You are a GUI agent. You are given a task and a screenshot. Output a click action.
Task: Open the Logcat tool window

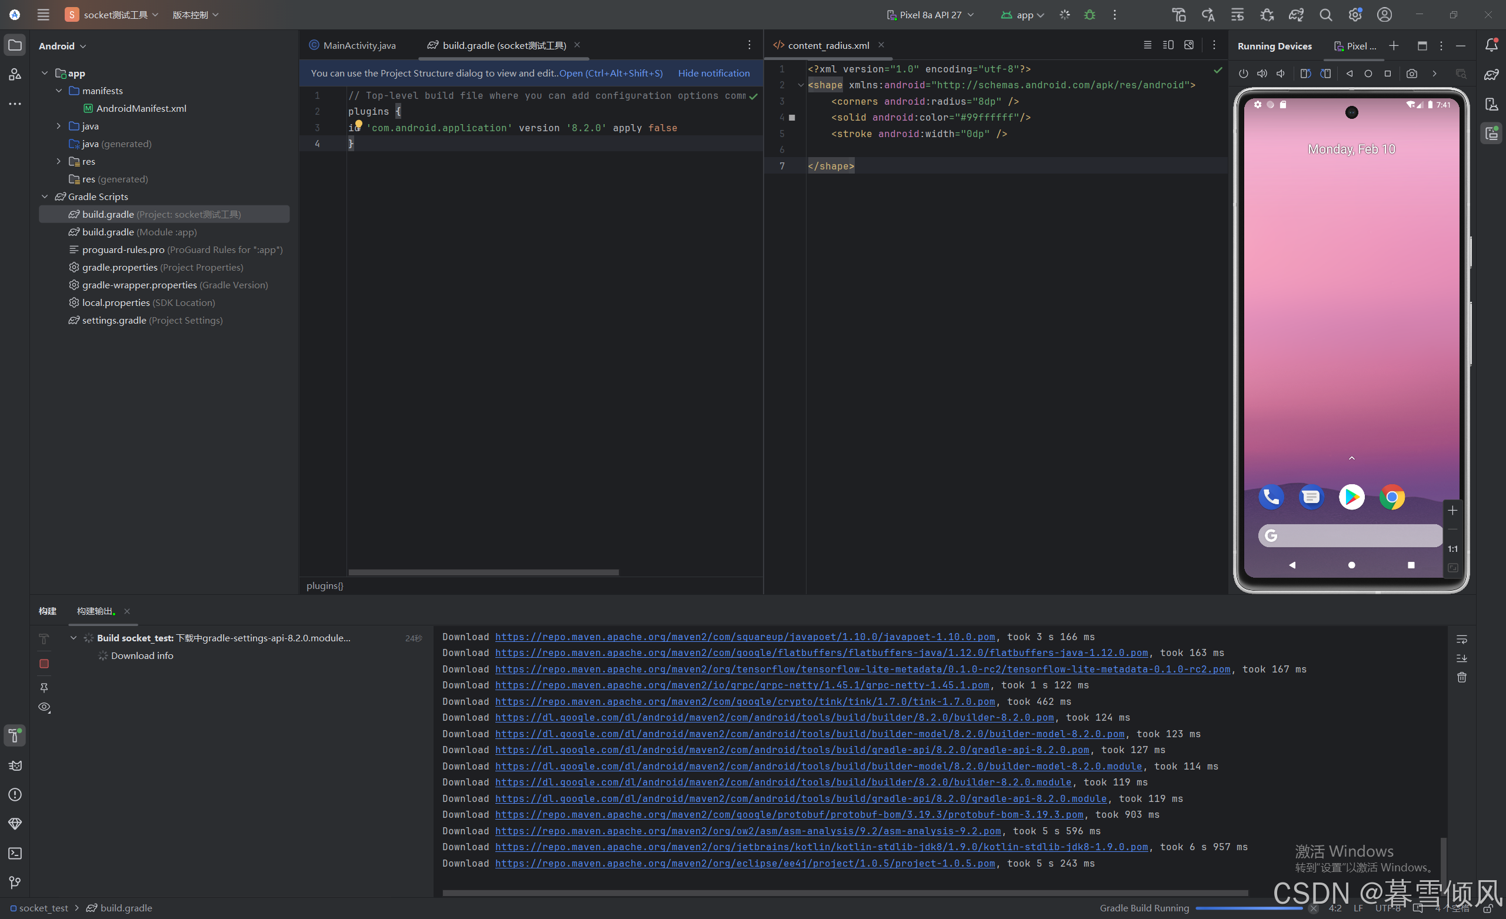15,765
